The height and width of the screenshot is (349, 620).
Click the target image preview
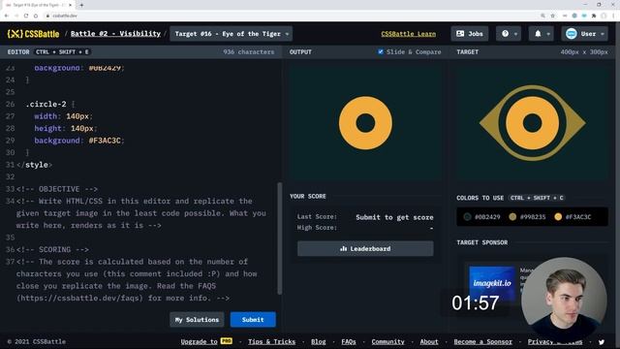pyautogui.click(x=532, y=122)
